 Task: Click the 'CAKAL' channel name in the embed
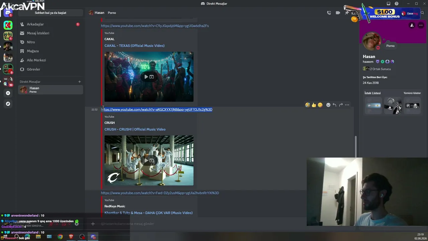coord(109,39)
